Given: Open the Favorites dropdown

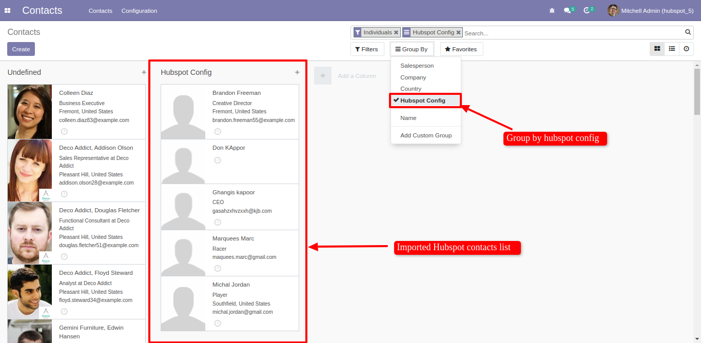Looking at the screenshot, I should pos(461,49).
